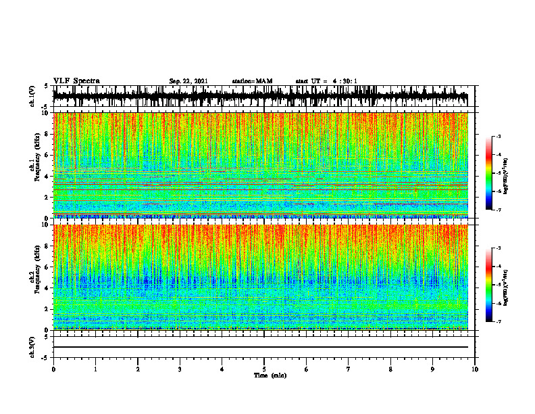Click time axis tick label "1"

(95, 369)
